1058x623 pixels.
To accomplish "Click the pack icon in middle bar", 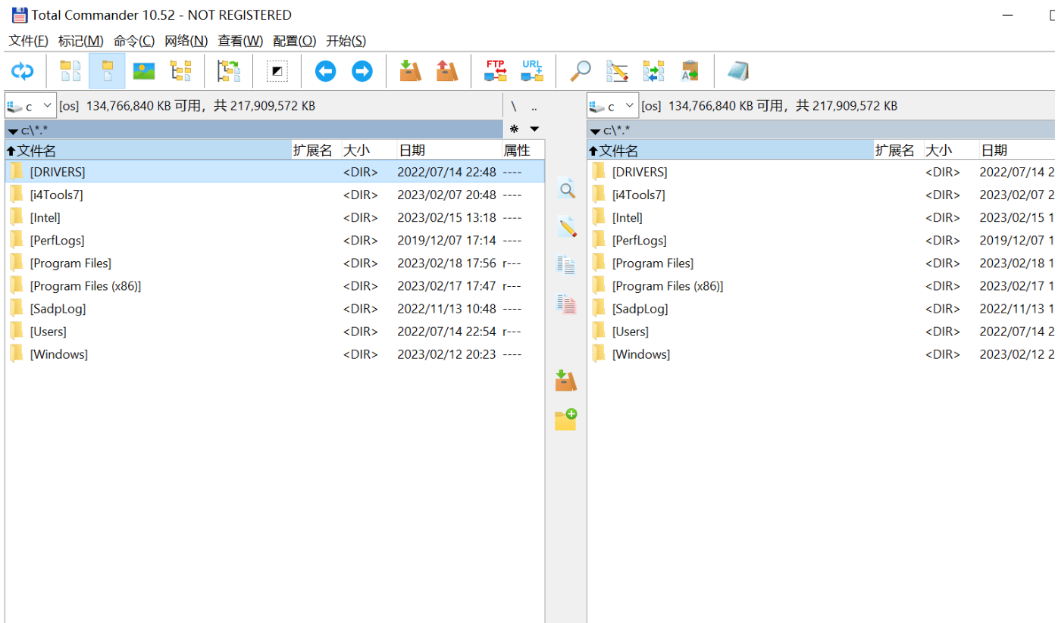I will pyautogui.click(x=566, y=381).
